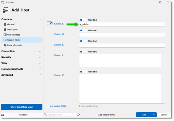Click the custom field edit pencil icon

(50, 23)
